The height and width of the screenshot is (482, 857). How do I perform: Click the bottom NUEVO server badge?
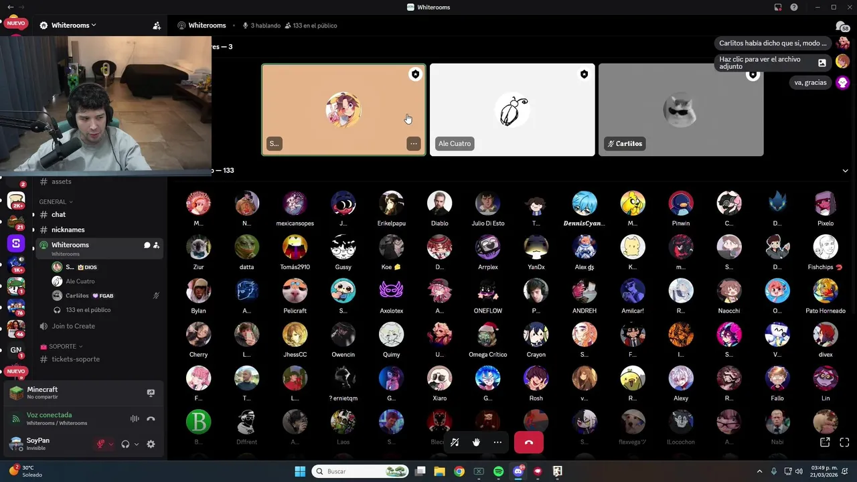click(x=16, y=372)
